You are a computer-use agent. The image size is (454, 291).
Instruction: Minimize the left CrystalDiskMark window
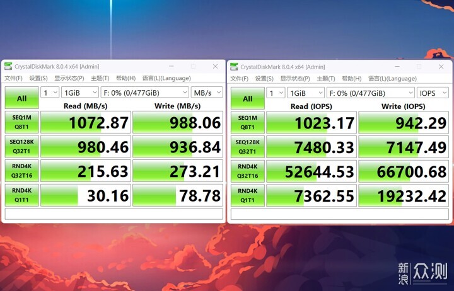172,66
